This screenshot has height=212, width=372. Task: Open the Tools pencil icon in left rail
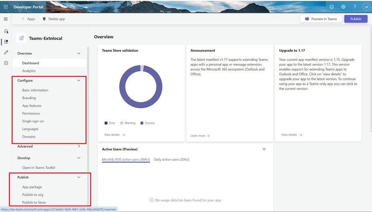6,52
